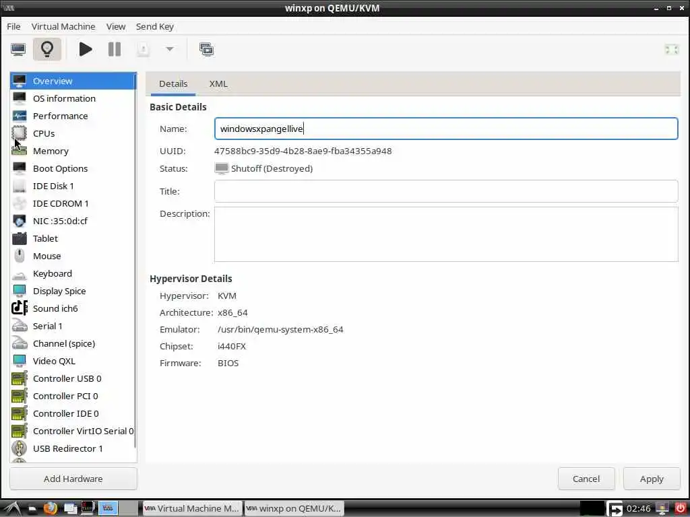Click the x86_64 architecture value
Image resolution: width=690 pixels, height=517 pixels.
click(x=232, y=312)
